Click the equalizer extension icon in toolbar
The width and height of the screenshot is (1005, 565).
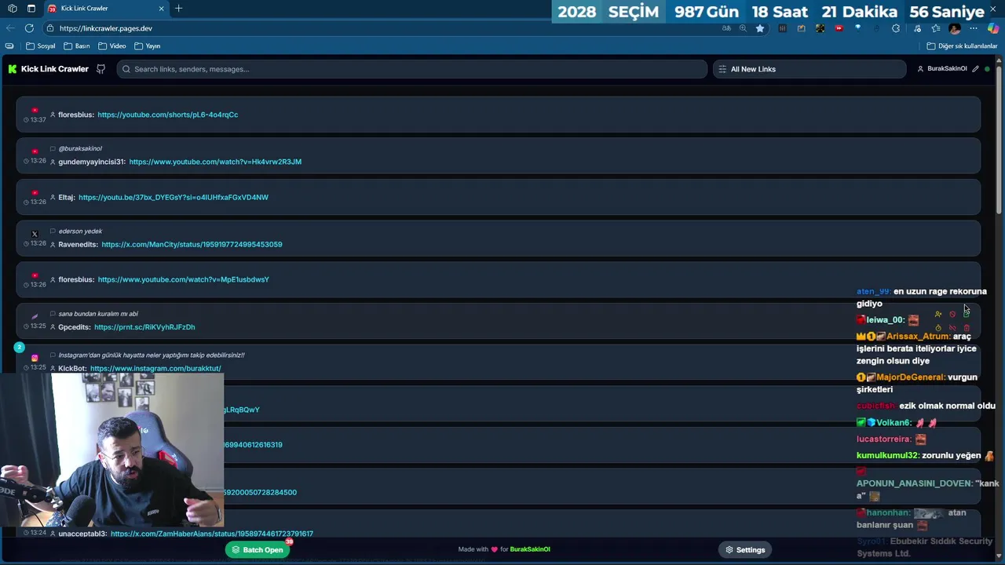(783, 28)
